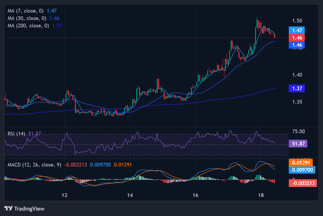The height and width of the screenshot is (216, 323).
Task: Click the red 1.46 current price tag
Action: click(296, 38)
